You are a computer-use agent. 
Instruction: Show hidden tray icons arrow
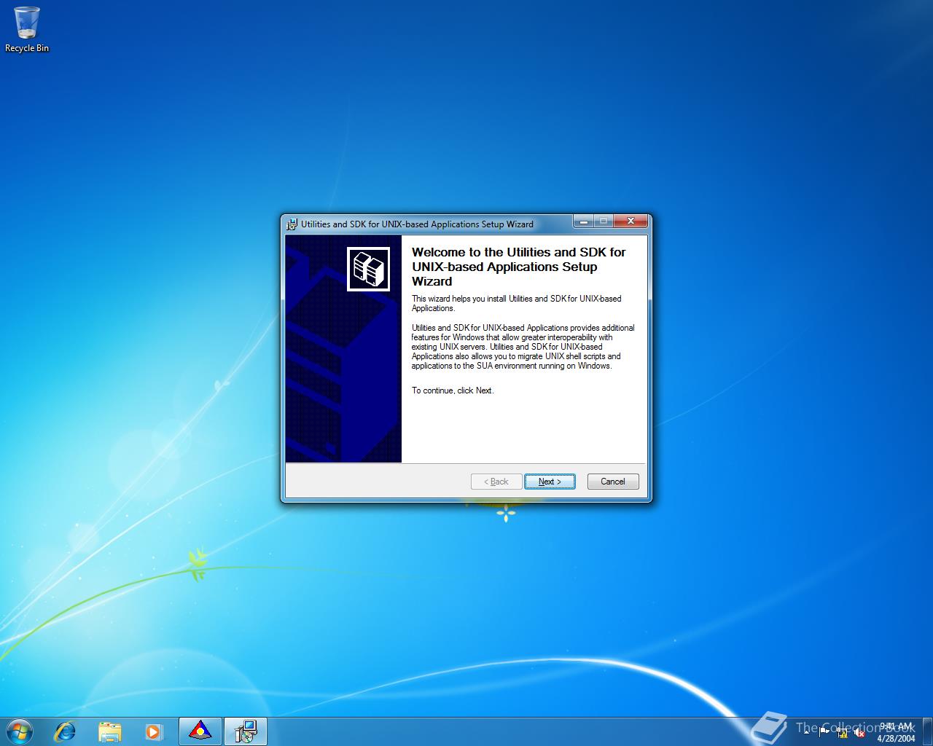[806, 732]
